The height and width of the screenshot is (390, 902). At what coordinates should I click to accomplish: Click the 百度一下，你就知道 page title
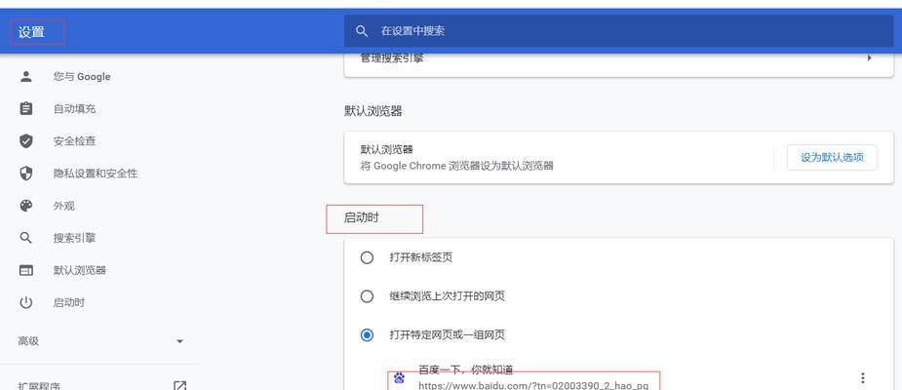(465, 370)
